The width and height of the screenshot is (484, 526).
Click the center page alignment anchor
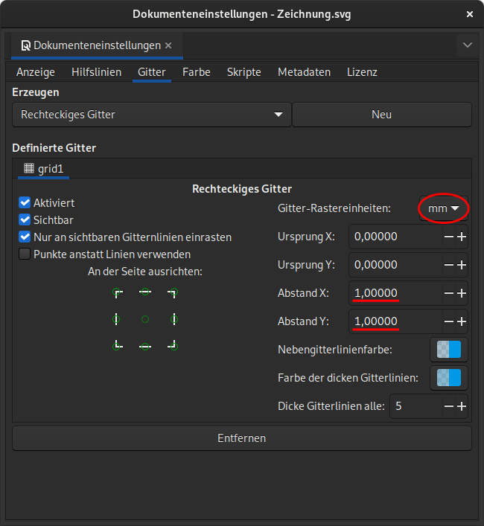145,319
